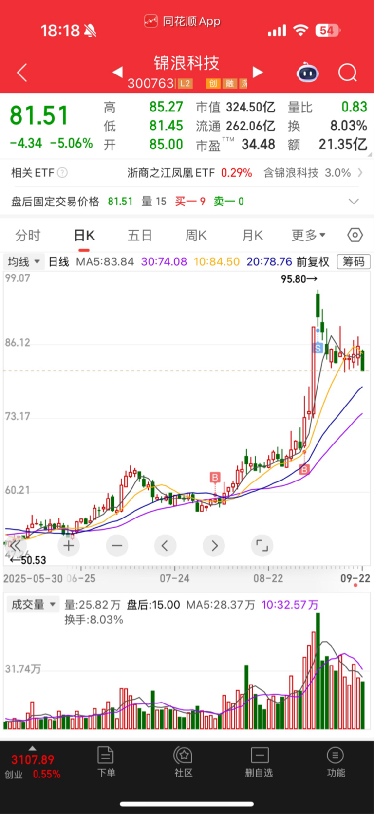Screen dimensions: 374x814
Task: Tap the S sell marker on chart
Action: click(x=318, y=348)
